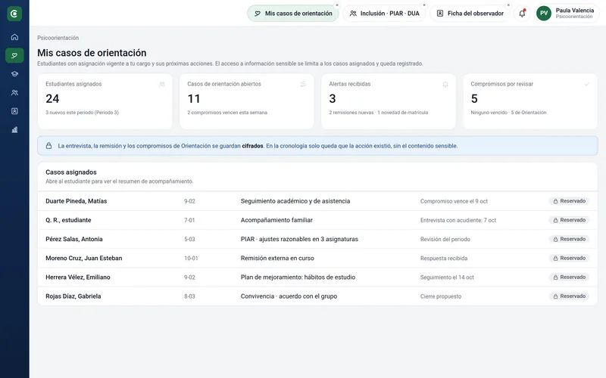Click the people icon in Estudiantes asignados card
The image size is (606, 378).
pyautogui.click(x=162, y=84)
